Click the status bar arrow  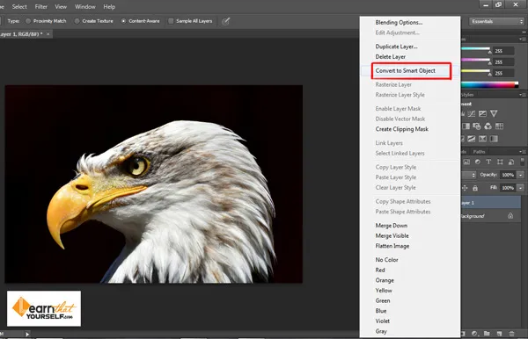tap(27, 334)
